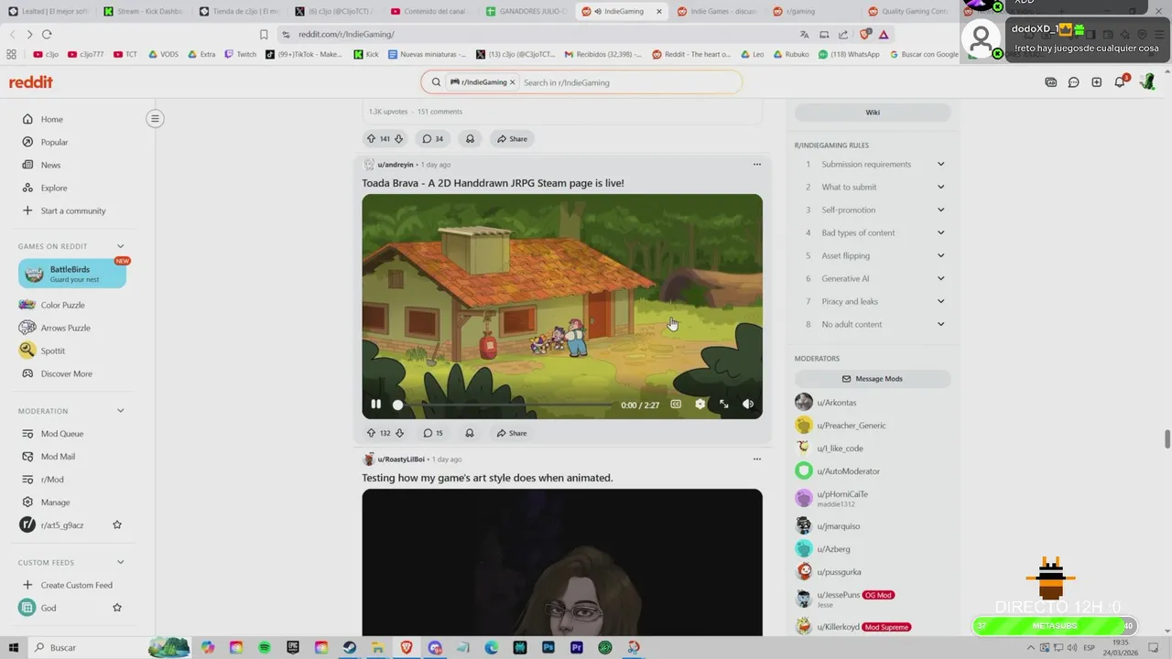1172x659 pixels.
Task: Click the Brave Shields icon
Action: pyautogui.click(x=865, y=34)
